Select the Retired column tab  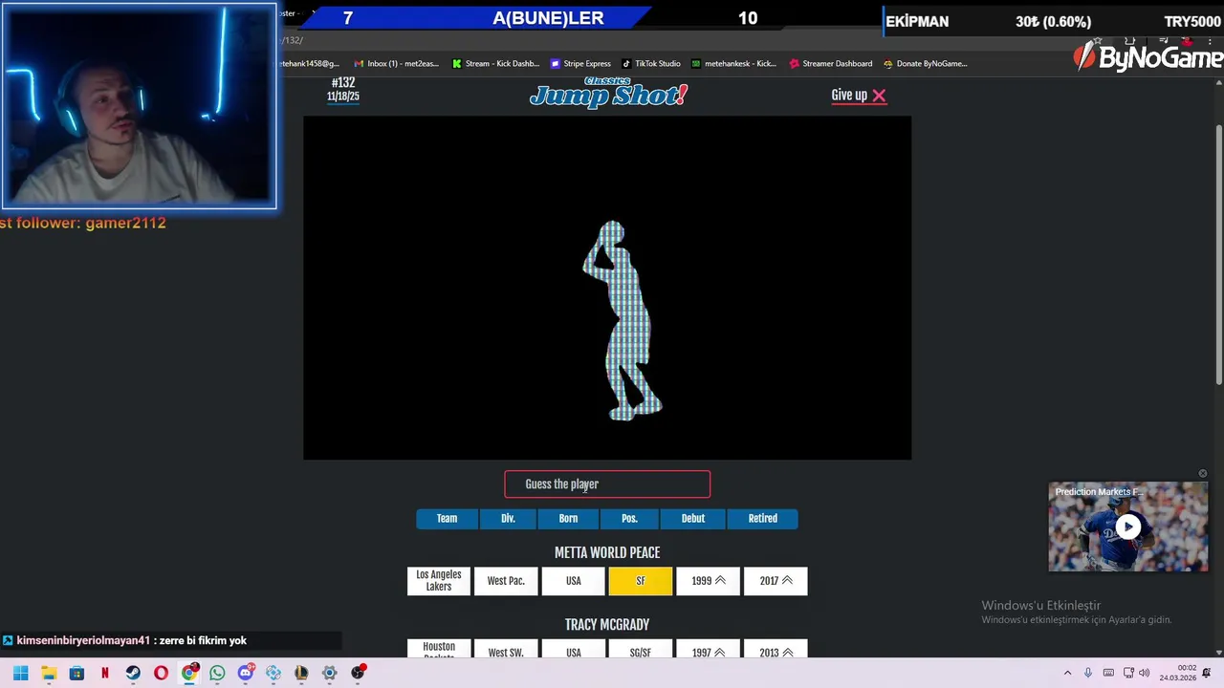(763, 518)
